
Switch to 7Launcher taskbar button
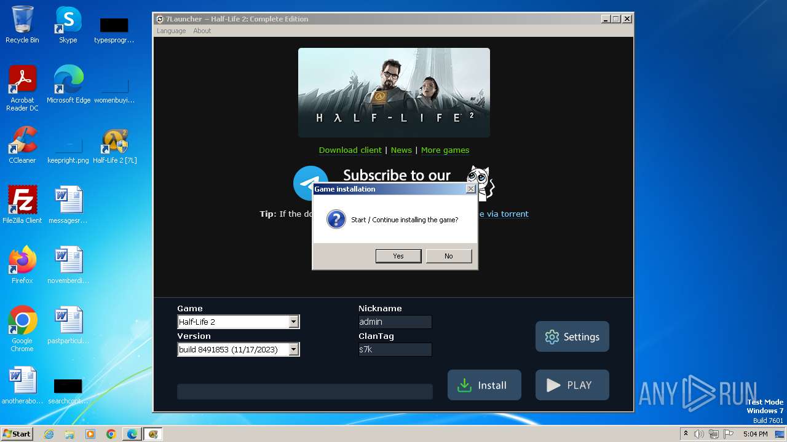(153, 434)
